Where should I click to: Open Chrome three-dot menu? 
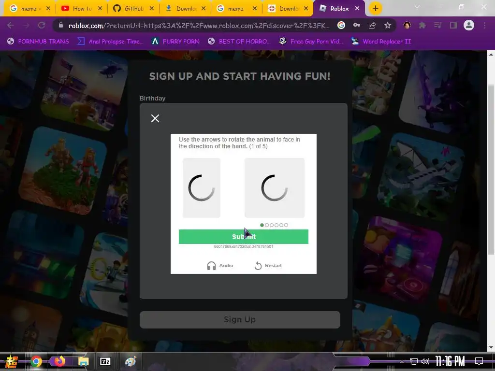pos(484,25)
